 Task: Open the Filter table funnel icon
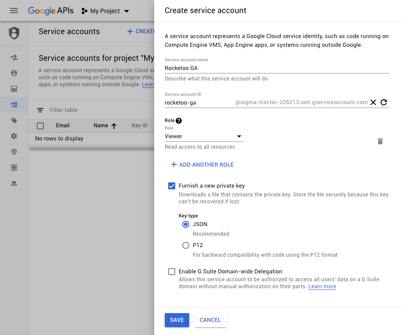click(x=40, y=110)
